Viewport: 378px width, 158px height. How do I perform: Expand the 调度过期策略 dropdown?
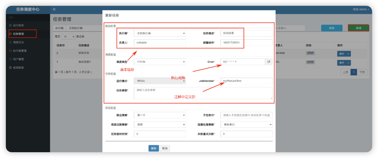click(160, 124)
